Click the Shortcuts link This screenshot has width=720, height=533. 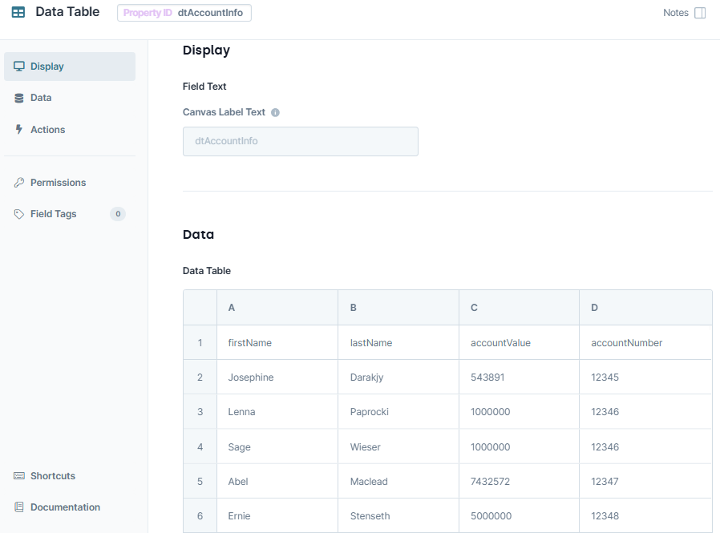click(x=52, y=475)
